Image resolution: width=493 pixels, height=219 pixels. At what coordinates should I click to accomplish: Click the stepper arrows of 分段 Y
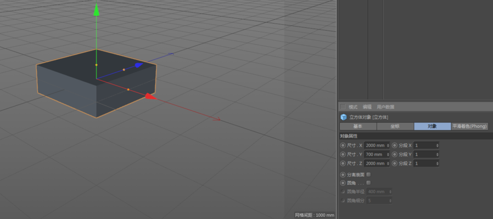(437, 155)
